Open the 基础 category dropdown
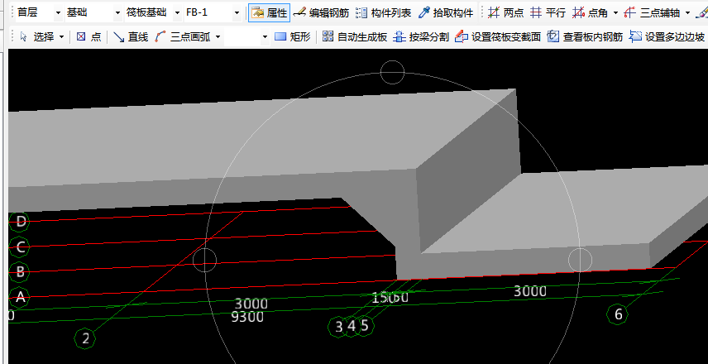The height and width of the screenshot is (364, 708). [117, 13]
